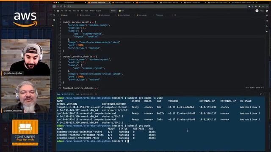271x152 pixels.
Task: Open the Find menu
Action: [70, 11]
